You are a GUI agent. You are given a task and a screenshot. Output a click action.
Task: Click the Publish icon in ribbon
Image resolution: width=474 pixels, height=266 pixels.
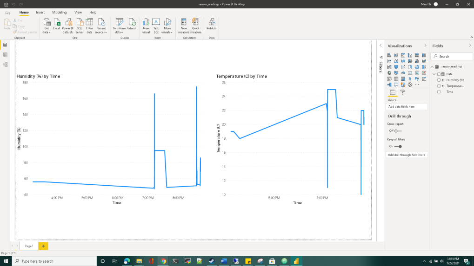pos(211,24)
